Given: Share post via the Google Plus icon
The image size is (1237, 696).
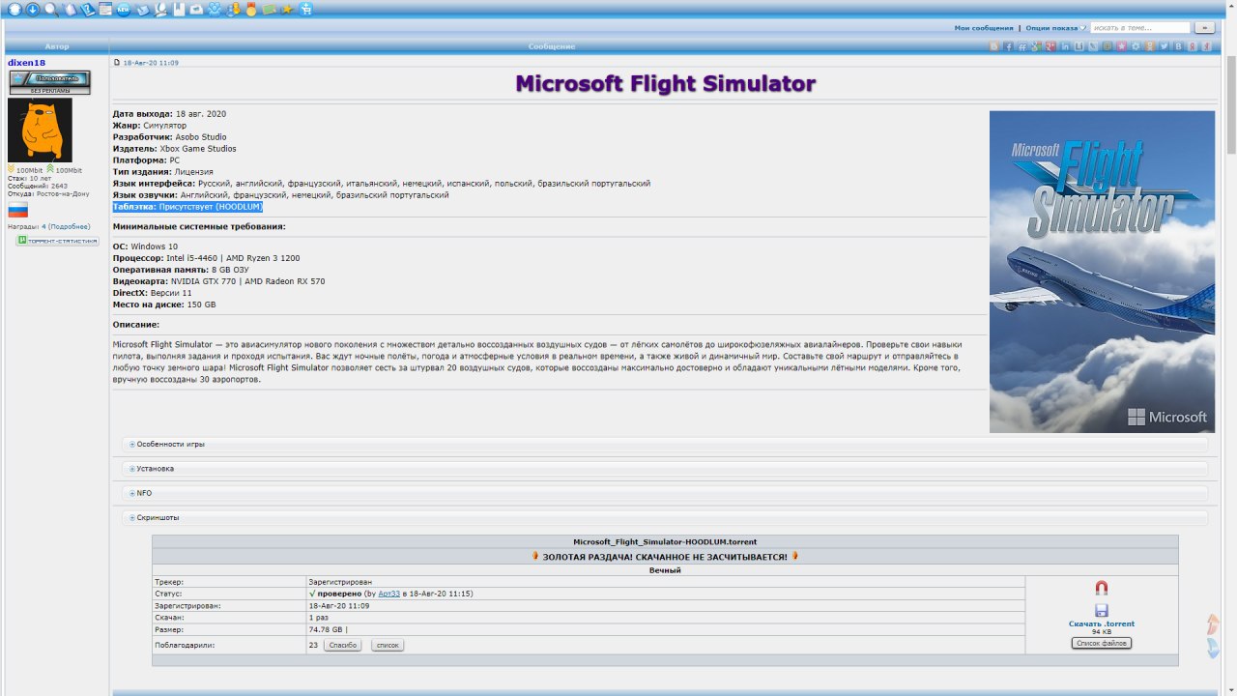Looking at the screenshot, I should click(x=1050, y=46).
